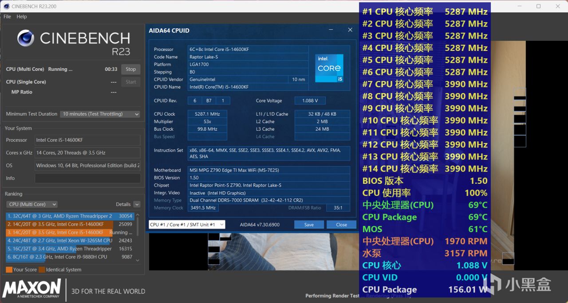Click the #1 CPU core frequency overlay row

(x=425, y=12)
